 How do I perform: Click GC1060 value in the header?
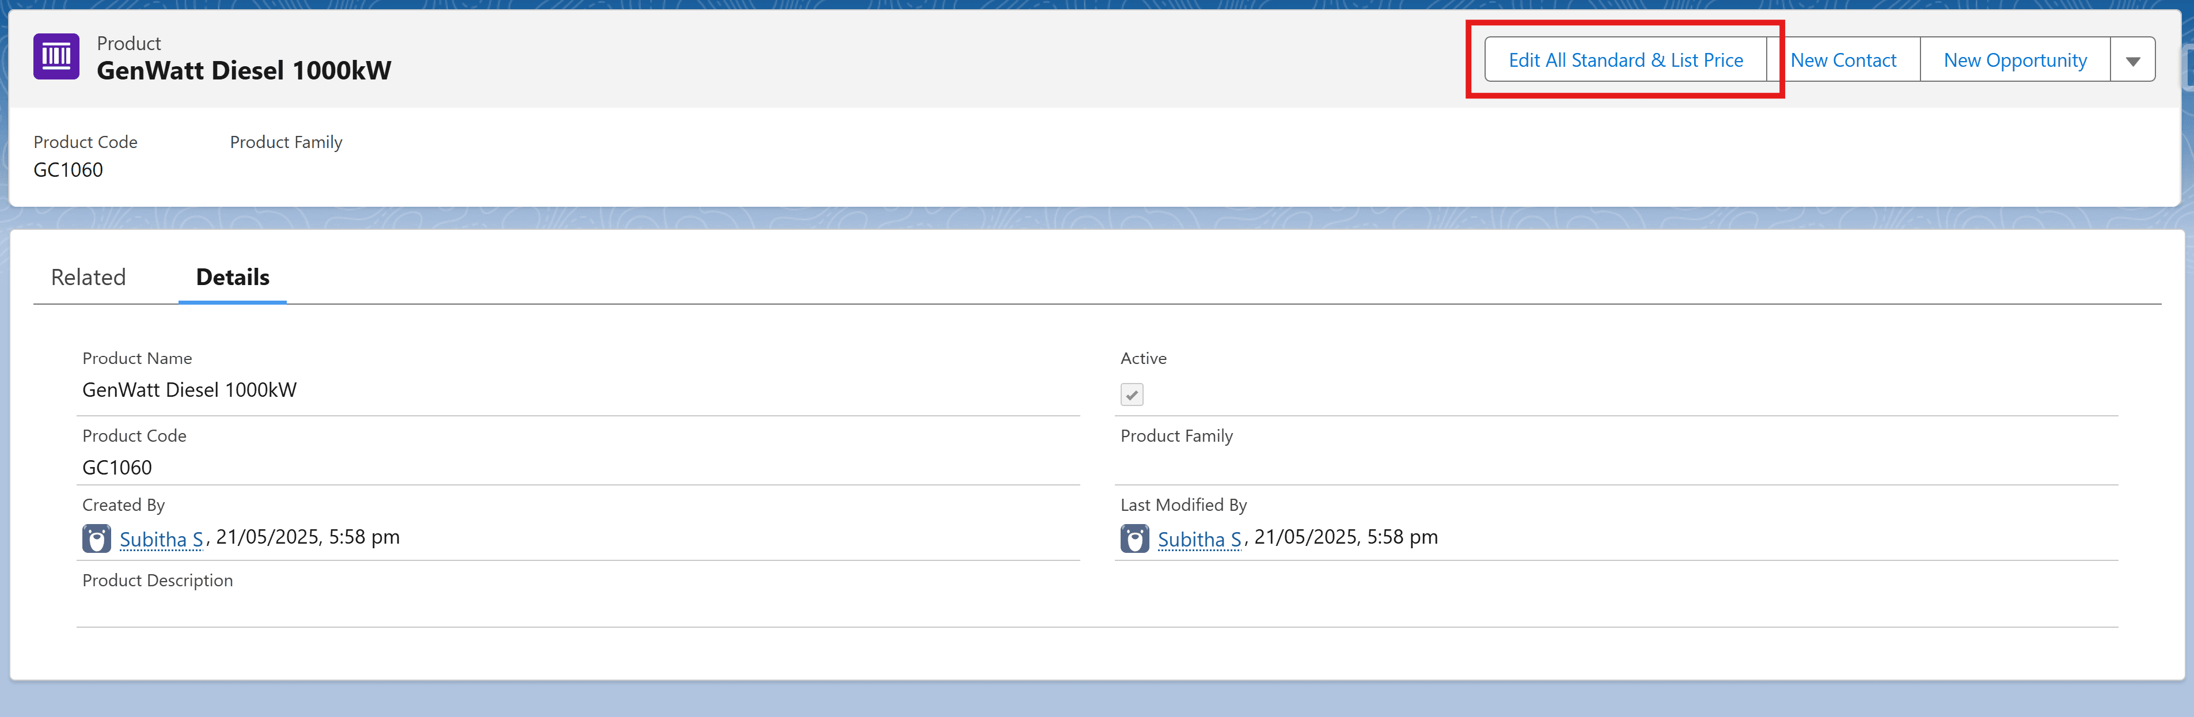tap(68, 169)
